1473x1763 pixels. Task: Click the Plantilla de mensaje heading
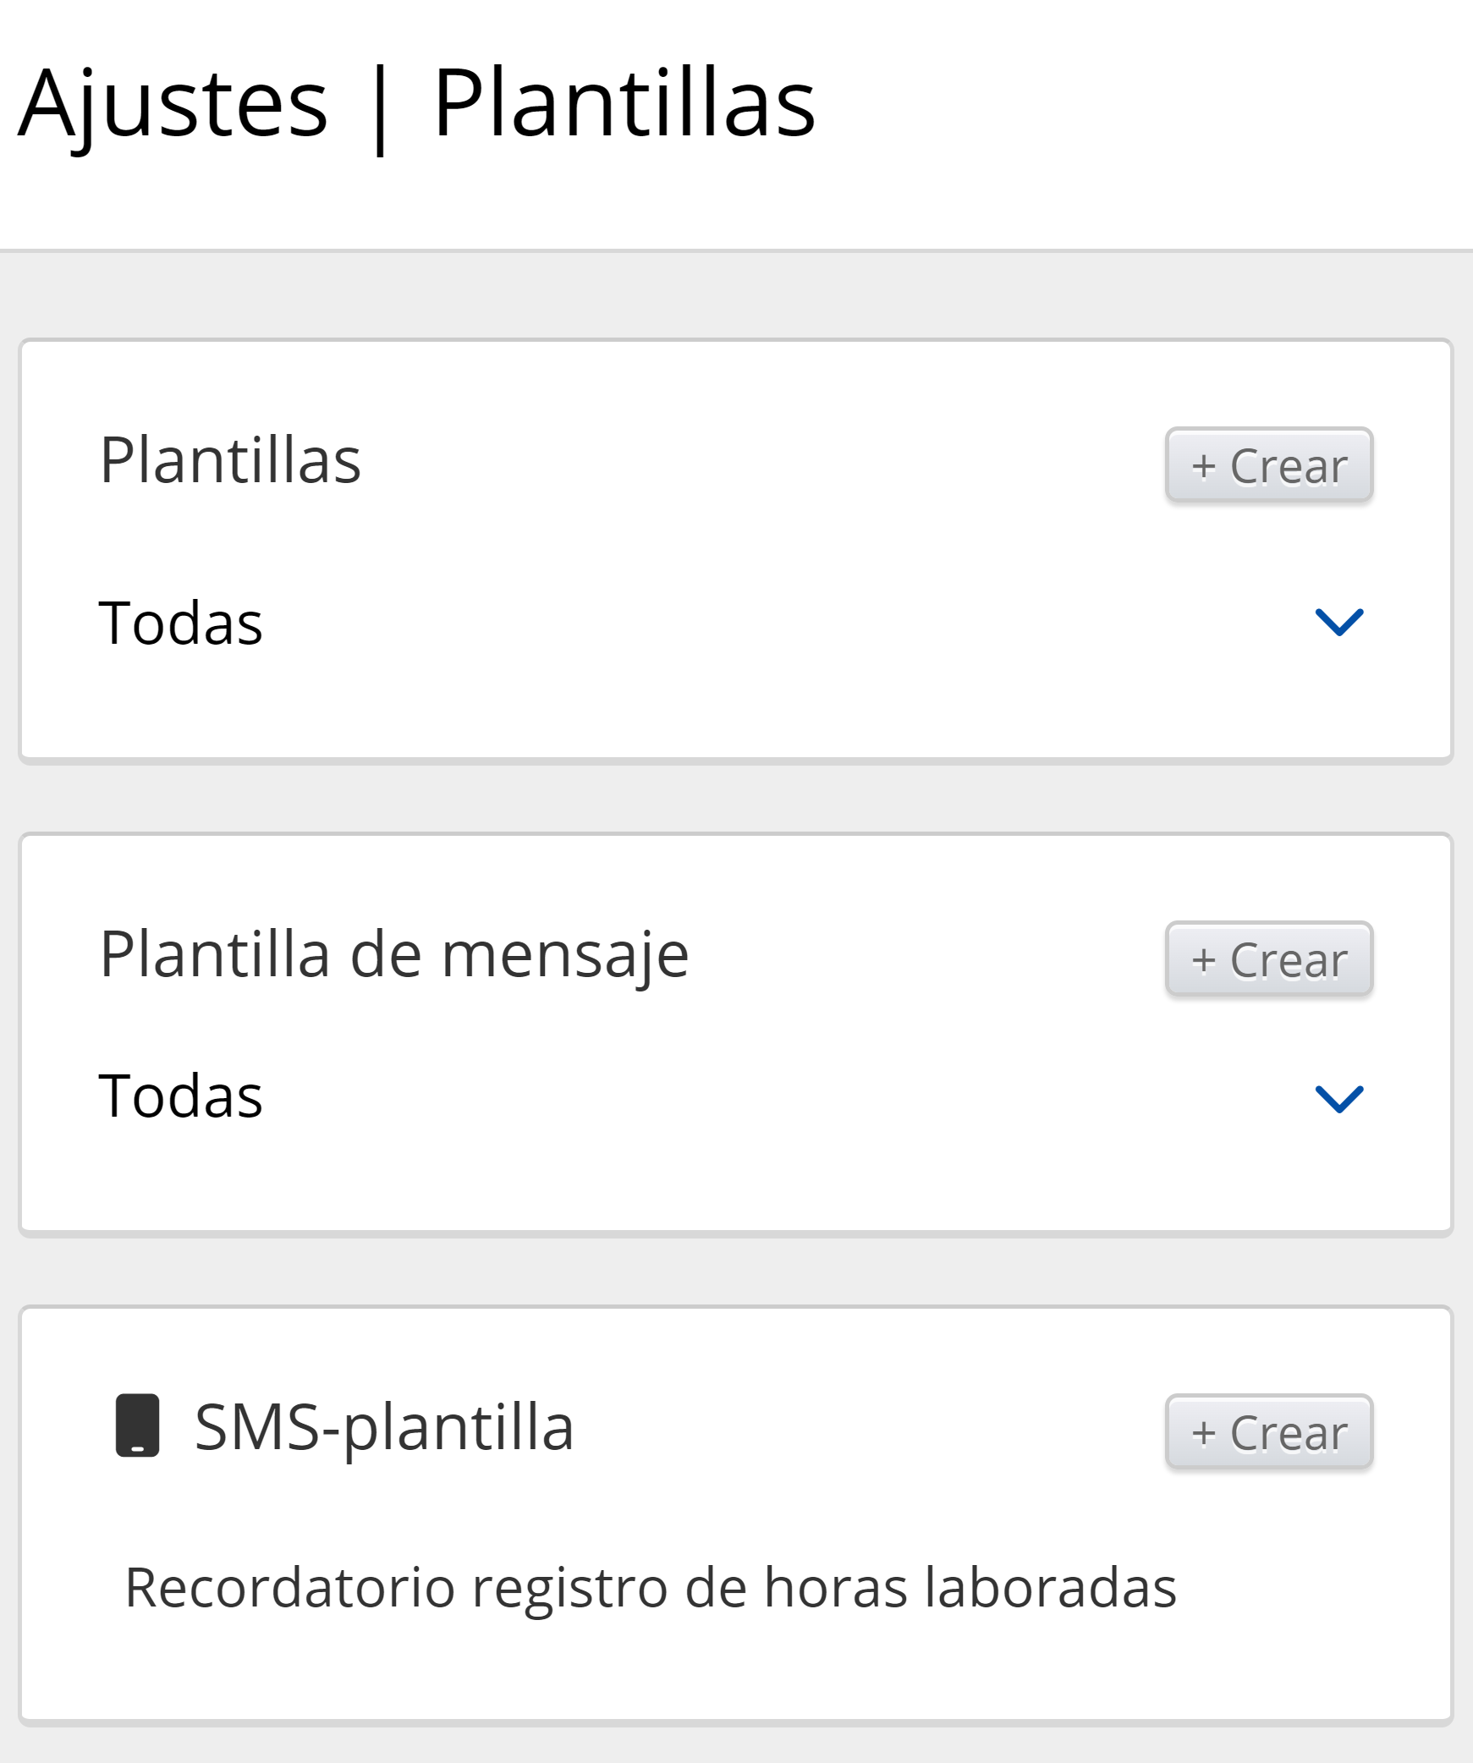tap(394, 954)
